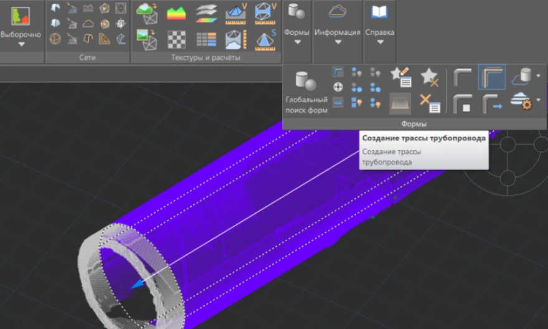Click the colored elevation map icon

(177, 12)
